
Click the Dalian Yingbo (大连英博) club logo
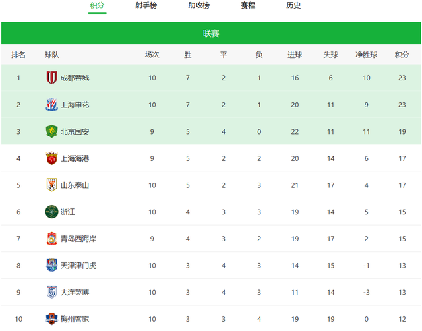click(x=51, y=292)
